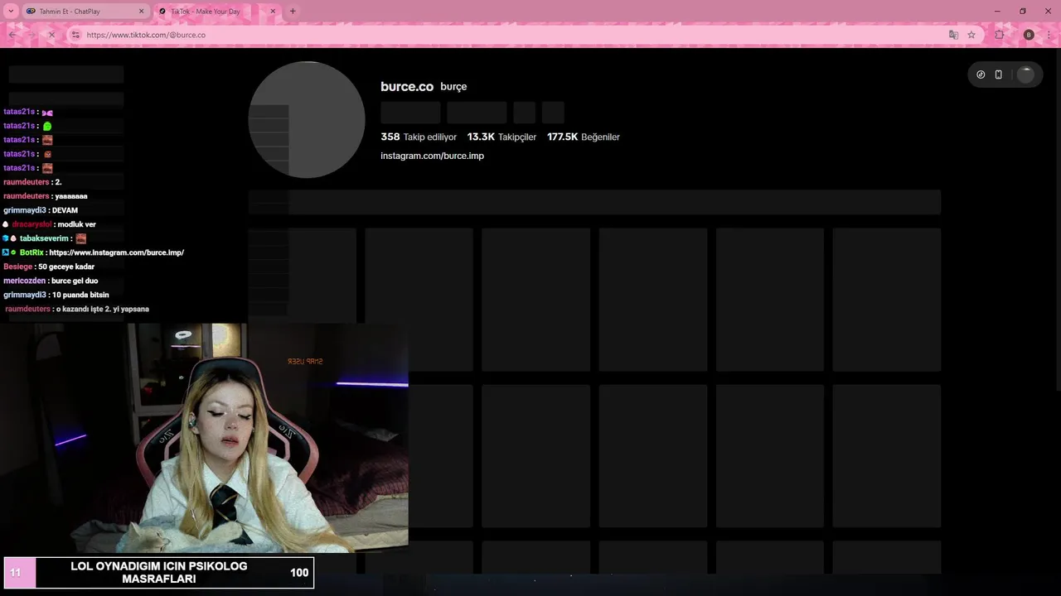Click the burce.co username heading
The height and width of the screenshot is (596, 1061).
coord(407,87)
